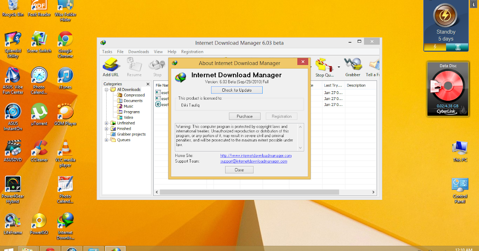Click the Close button in About dialog
This screenshot has height=251, width=479.
(x=239, y=170)
